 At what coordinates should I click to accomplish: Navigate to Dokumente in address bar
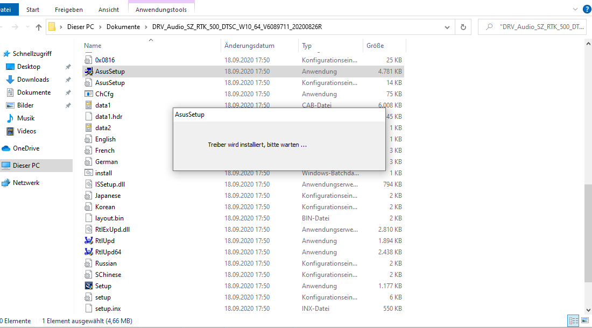click(123, 27)
